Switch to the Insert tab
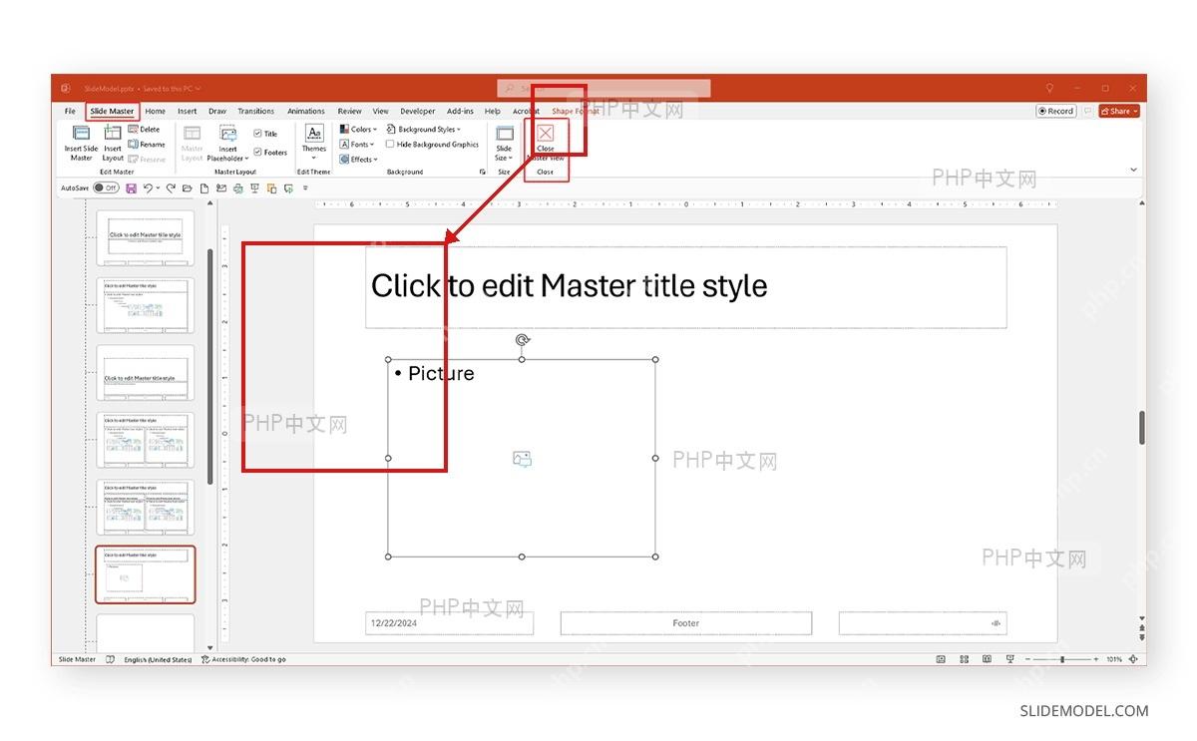1197x741 pixels. coord(188,112)
